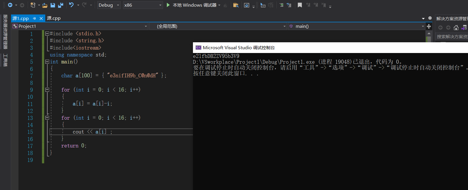
Task: Click the Navigate Backward arrow icon
Action: (10, 5)
